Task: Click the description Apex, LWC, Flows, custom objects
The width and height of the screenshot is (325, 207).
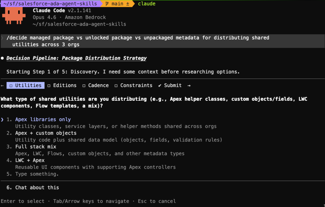Action: pyautogui.click(x=100, y=153)
